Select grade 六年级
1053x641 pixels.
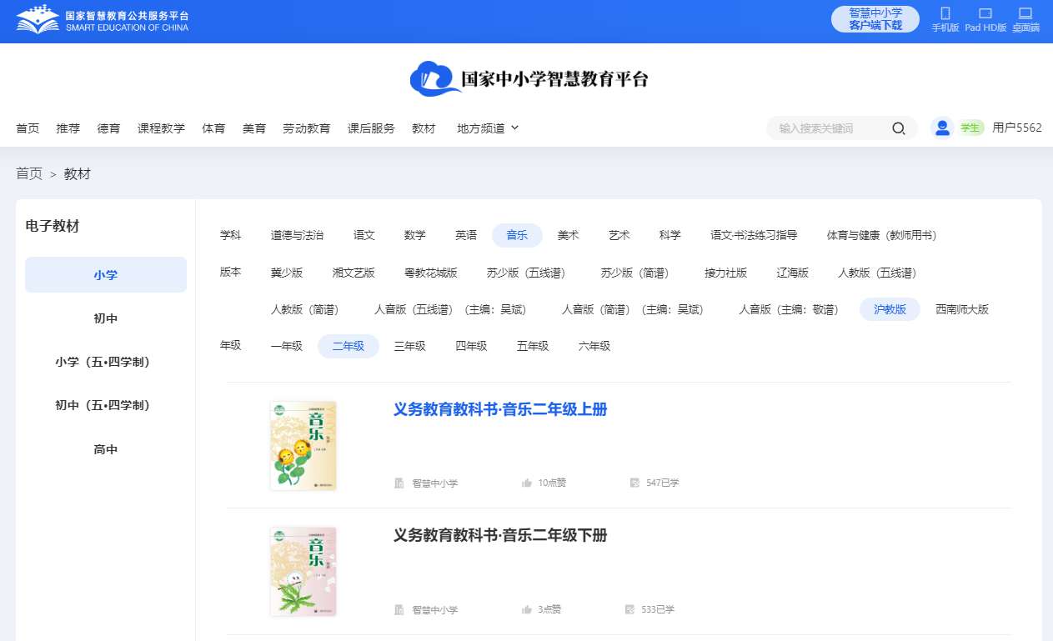coord(594,346)
